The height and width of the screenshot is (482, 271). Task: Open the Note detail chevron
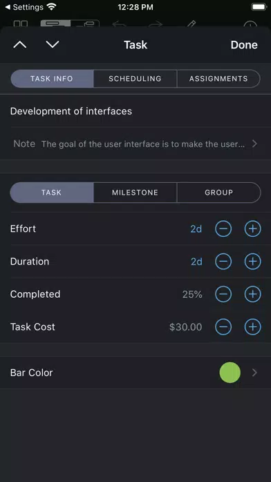point(254,143)
